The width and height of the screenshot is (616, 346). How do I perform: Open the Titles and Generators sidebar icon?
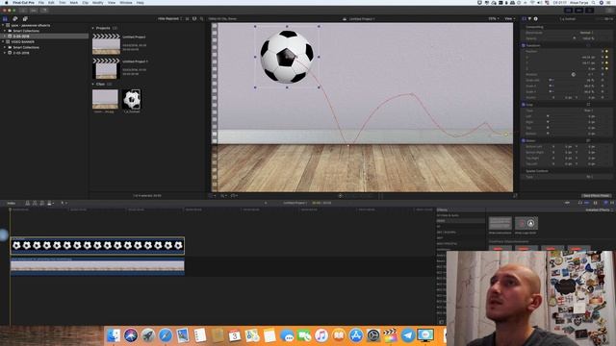coord(25,18)
